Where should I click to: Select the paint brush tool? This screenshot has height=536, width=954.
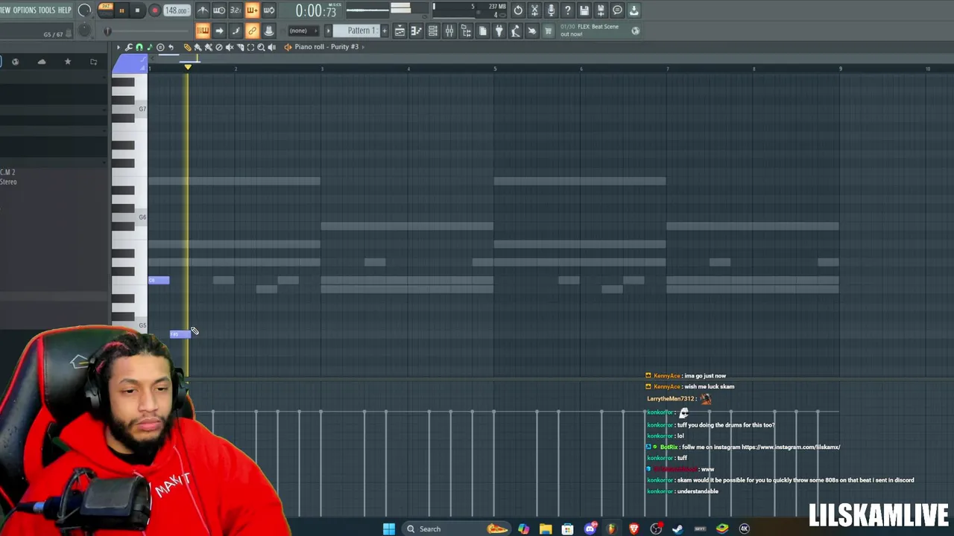pyautogui.click(x=198, y=47)
